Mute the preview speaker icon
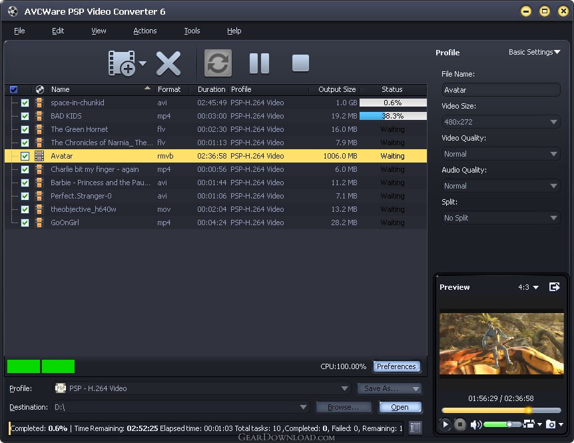 (x=475, y=425)
